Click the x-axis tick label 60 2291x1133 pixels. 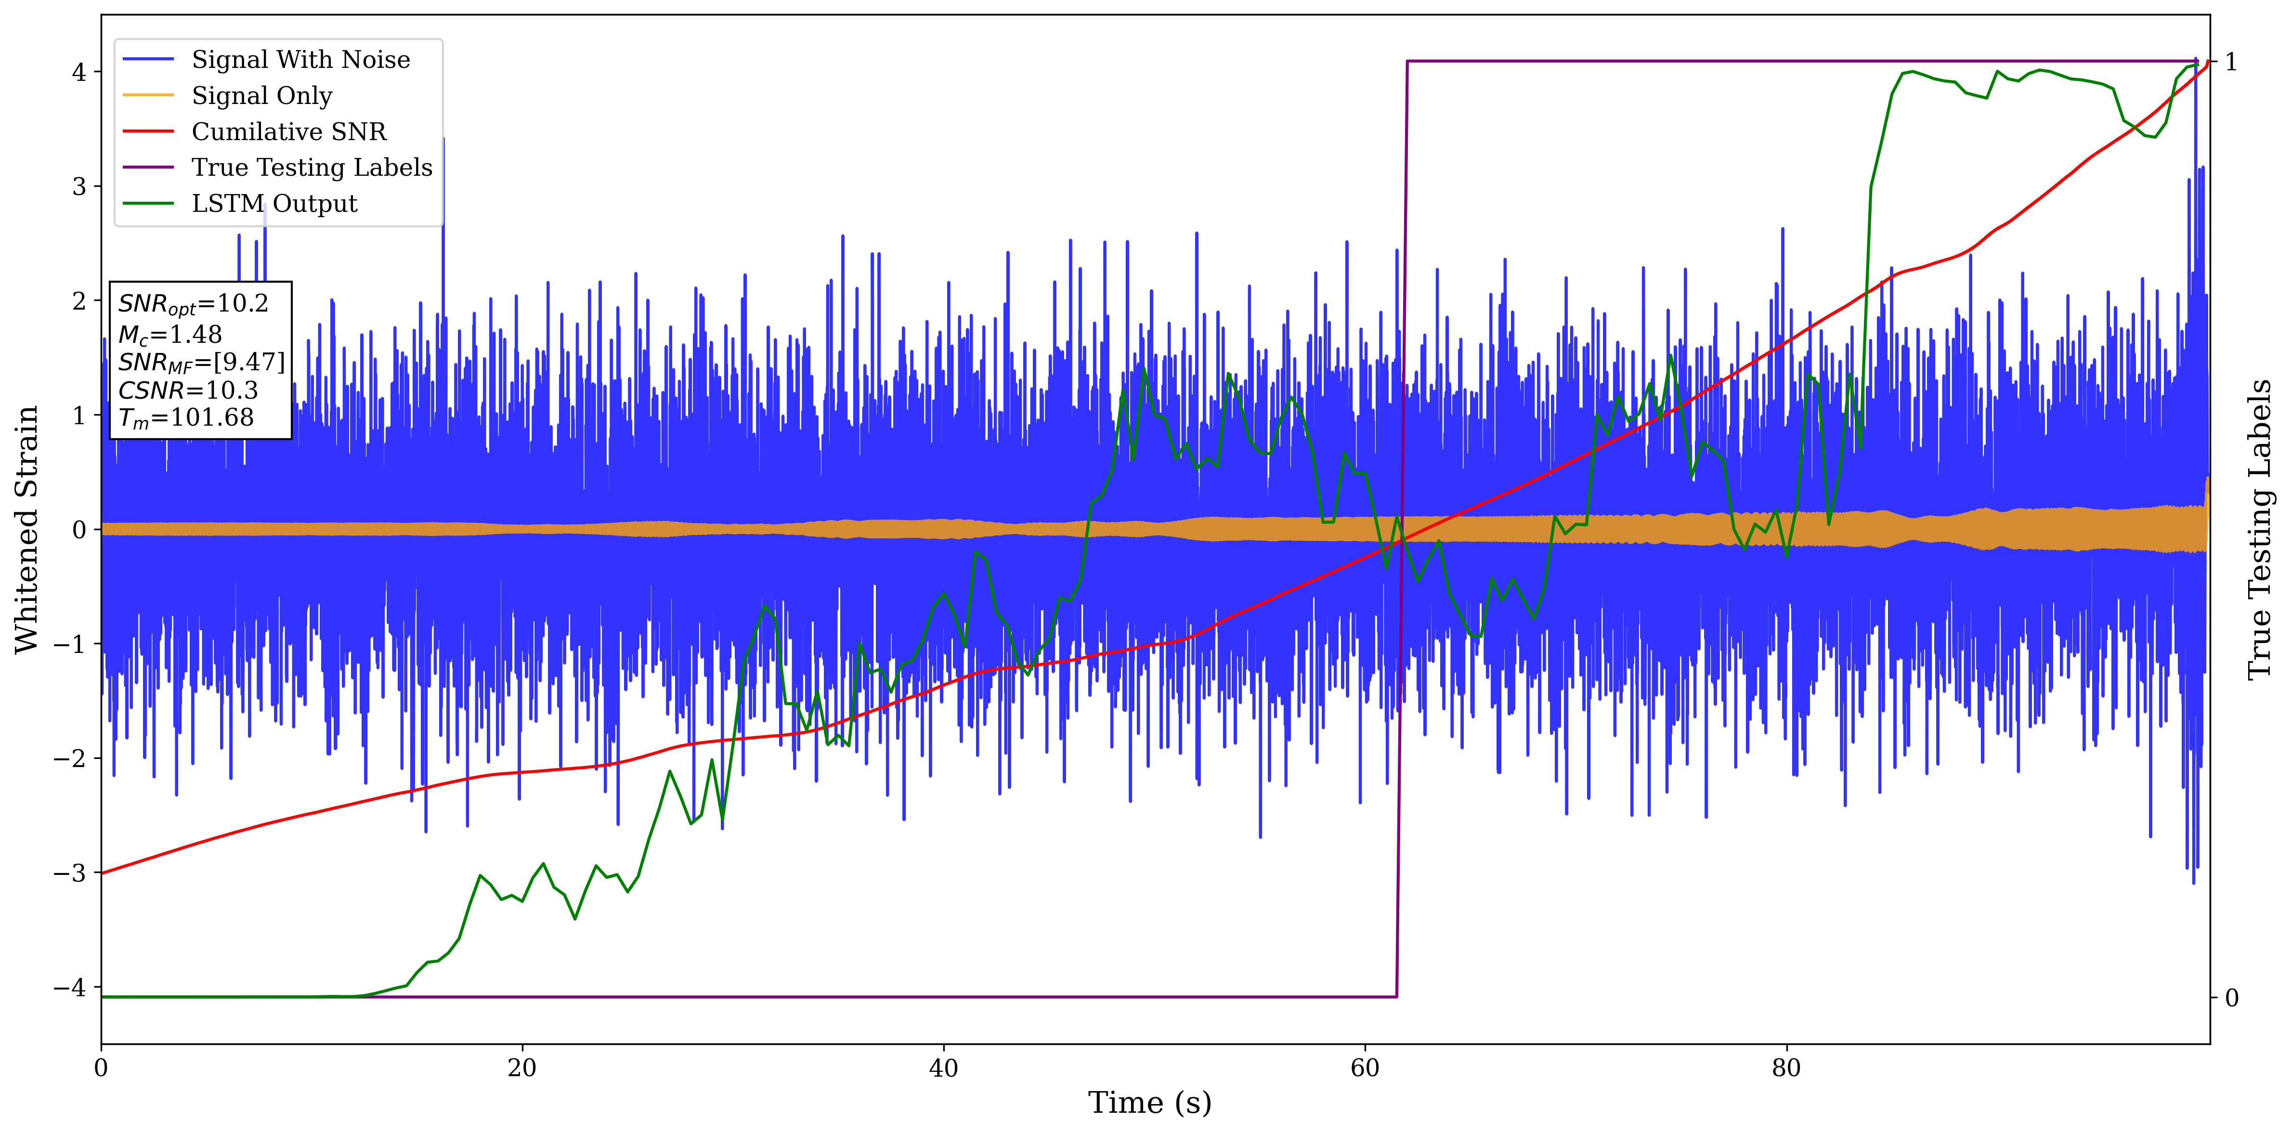pos(1364,1068)
